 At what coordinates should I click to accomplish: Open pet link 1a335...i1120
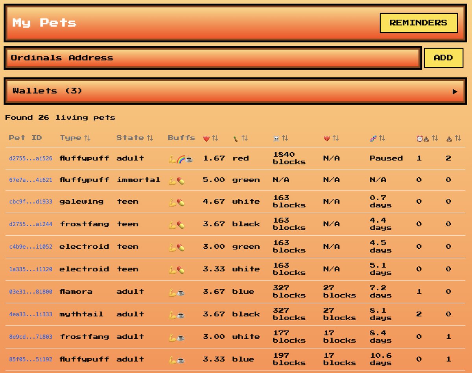tap(31, 270)
